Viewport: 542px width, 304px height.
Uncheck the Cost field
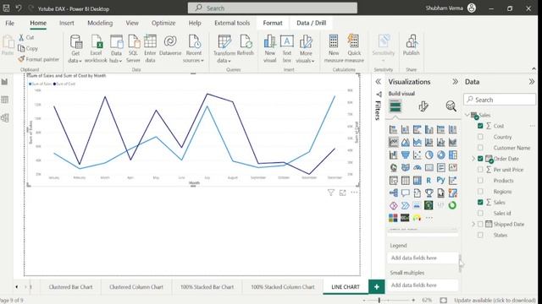tap(480, 126)
